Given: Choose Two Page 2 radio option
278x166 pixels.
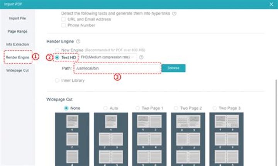Looking at the screenshot, I should point(176,108).
